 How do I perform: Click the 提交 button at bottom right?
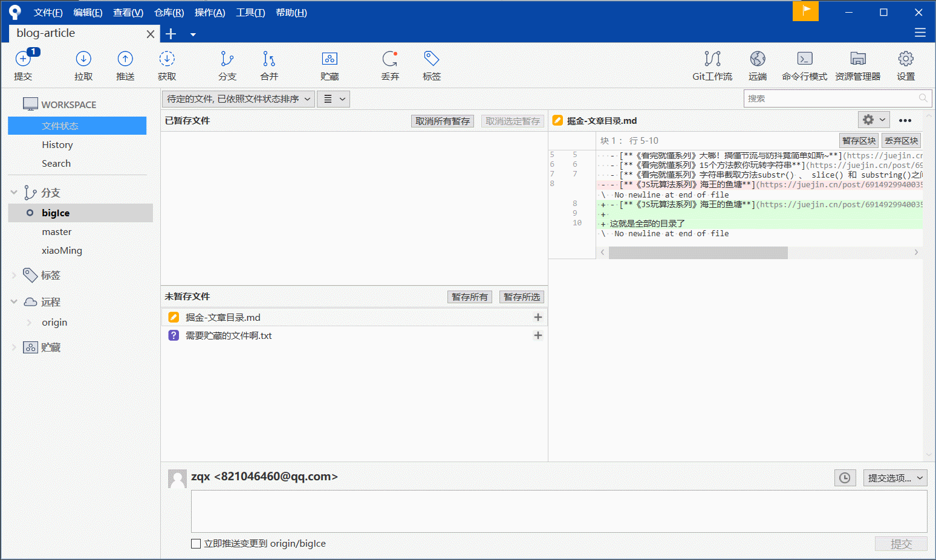901,544
